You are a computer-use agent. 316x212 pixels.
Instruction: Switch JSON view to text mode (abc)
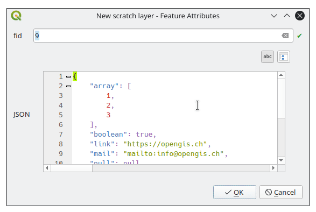pyautogui.click(x=267, y=56)
